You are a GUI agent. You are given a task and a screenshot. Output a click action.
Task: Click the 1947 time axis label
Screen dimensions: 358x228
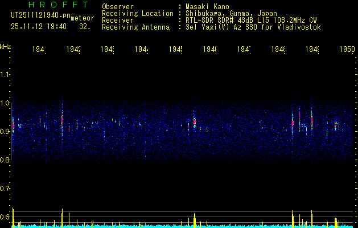(x=244, y=49)
